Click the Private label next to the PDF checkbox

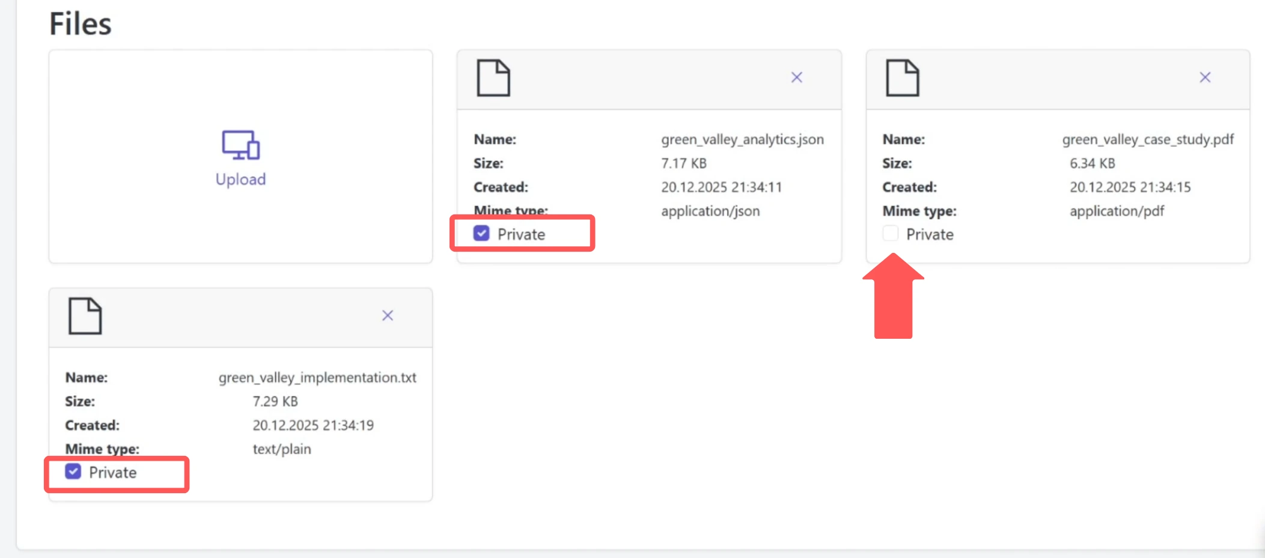coord(930,234)
